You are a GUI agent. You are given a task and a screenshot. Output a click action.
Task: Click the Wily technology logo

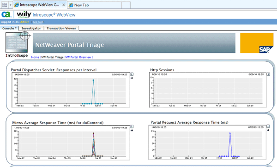(x=24, y=14)
